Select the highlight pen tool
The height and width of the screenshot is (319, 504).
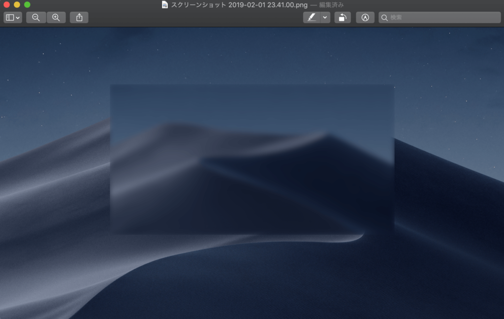pos(311,18)
